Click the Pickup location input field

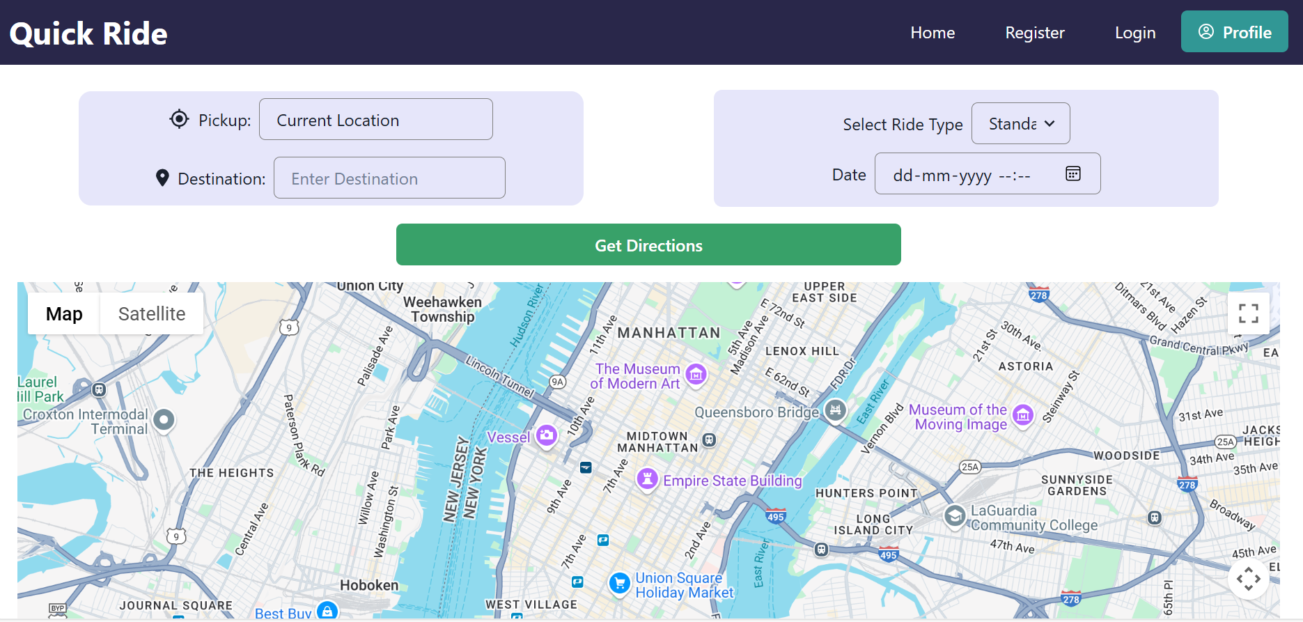pyautogui.click(x=376, y=119)
